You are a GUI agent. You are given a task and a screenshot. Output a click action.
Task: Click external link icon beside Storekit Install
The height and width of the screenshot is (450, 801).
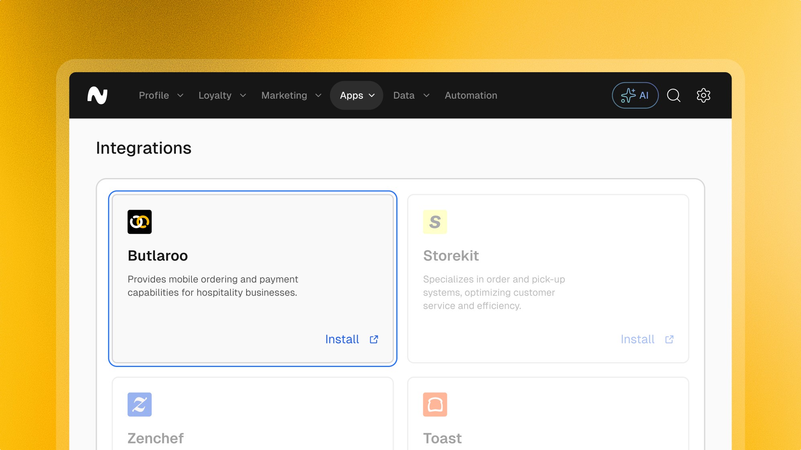(669, 339)
